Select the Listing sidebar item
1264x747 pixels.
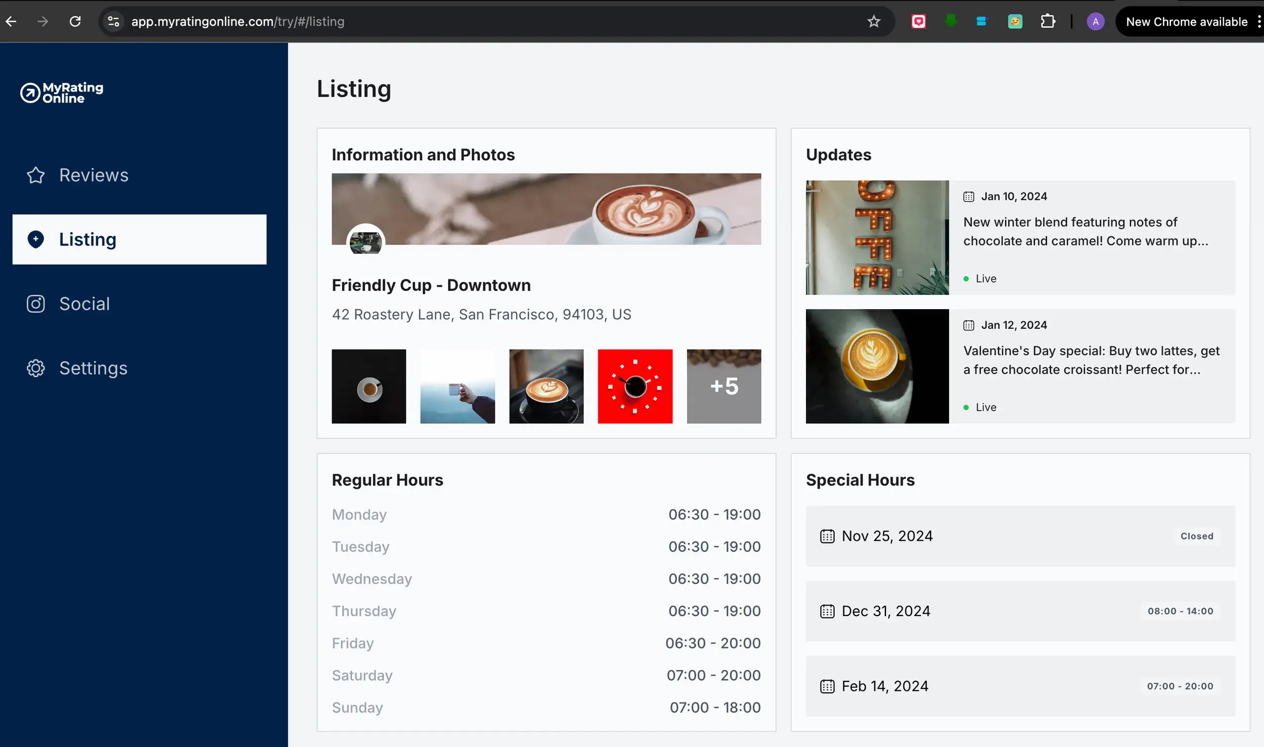tap(139, 239)
